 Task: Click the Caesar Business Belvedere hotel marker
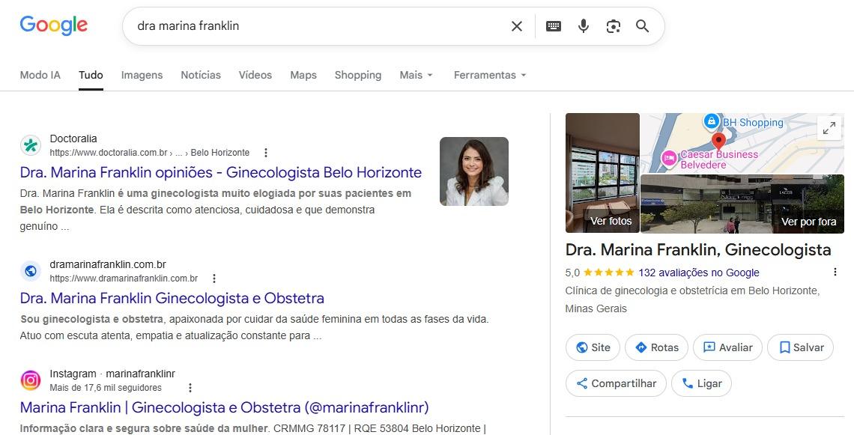pyautogui.click(x=669, y=159)
